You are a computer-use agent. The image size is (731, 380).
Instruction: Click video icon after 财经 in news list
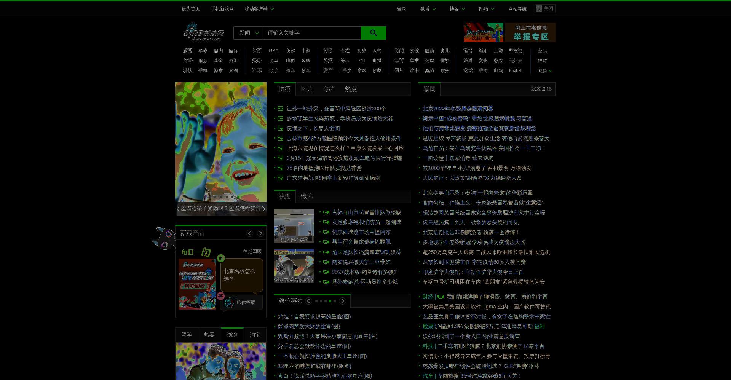pos(441,297)
